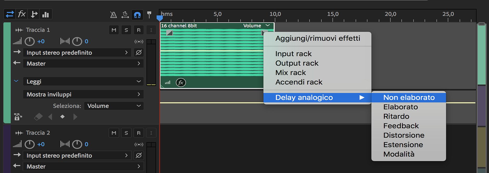Expand Input stereo predefinito on Traccia 1
This screenshot has height=173, width=489.
(126, 52)
